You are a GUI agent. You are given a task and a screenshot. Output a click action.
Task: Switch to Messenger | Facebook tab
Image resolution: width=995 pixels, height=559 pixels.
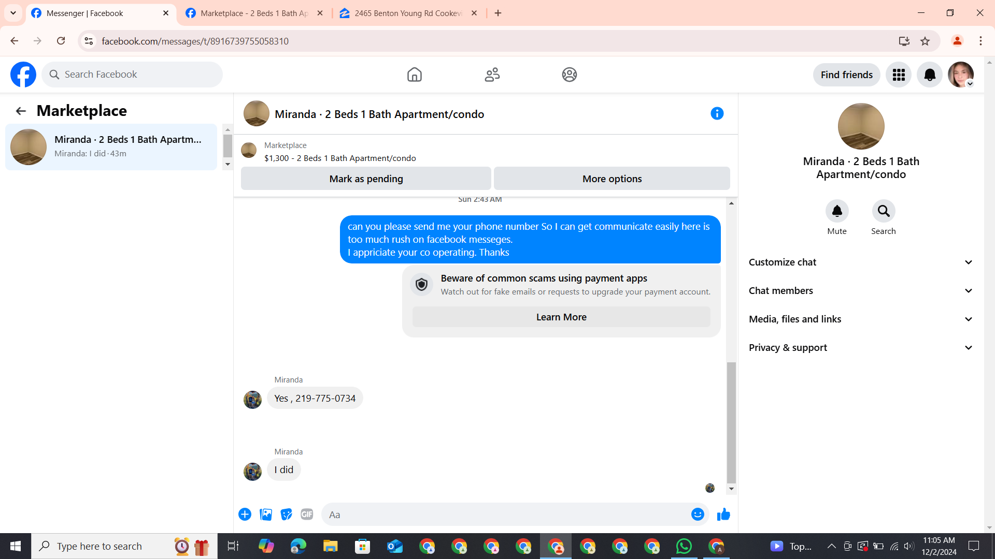pyautogui.click(x=101, y=13)
